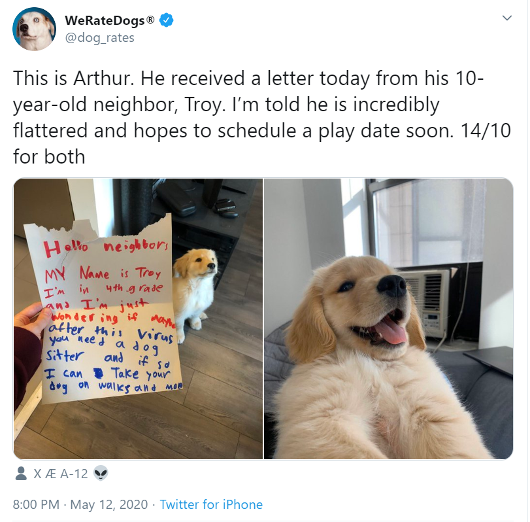Click the 8:00 PM · May 12, 2020 timestamp
This screenshot has width=530, height=522.
tap(80, 504)
